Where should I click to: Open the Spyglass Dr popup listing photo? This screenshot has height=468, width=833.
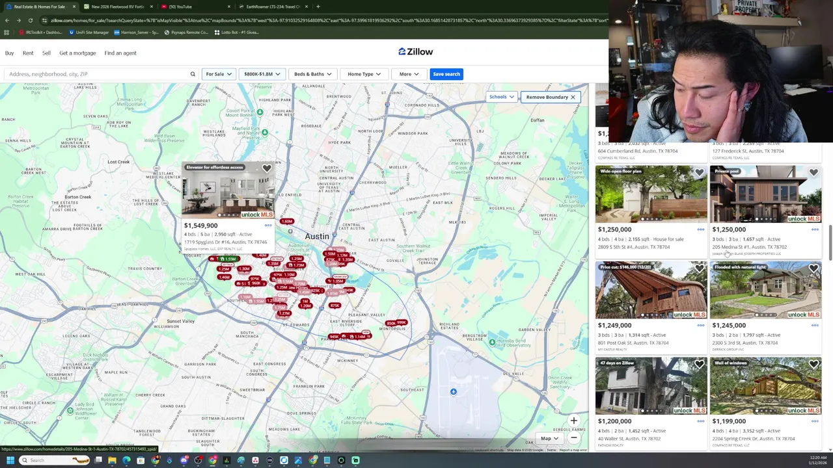(228, 190)
